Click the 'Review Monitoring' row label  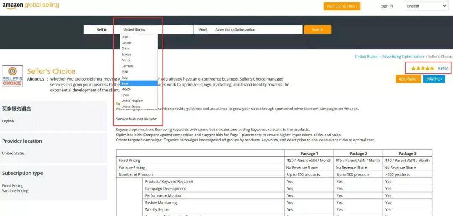click(161, 203)
